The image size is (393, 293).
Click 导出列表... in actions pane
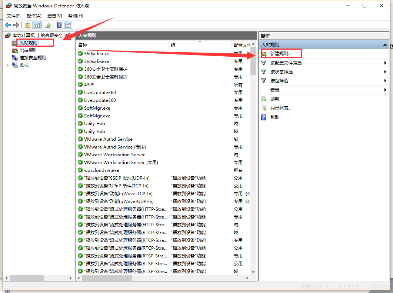click(281, 108)
